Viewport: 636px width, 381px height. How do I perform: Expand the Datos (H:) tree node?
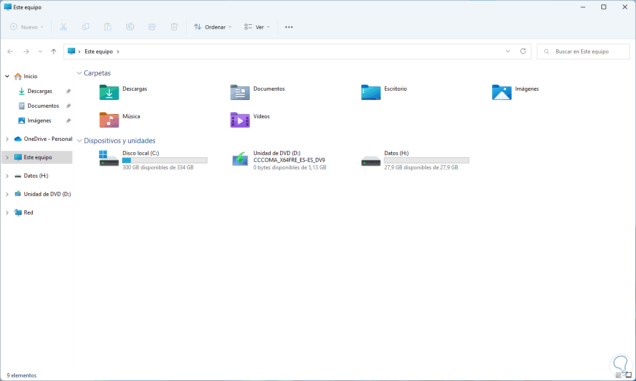click(7, 176)
